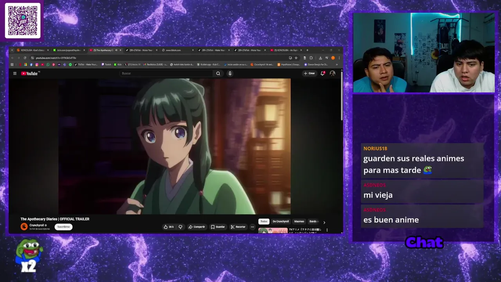Screen dimensions: 501x282
Task: Select the De Crunchyroll filter chip
Action: click(x=281, y=221)
